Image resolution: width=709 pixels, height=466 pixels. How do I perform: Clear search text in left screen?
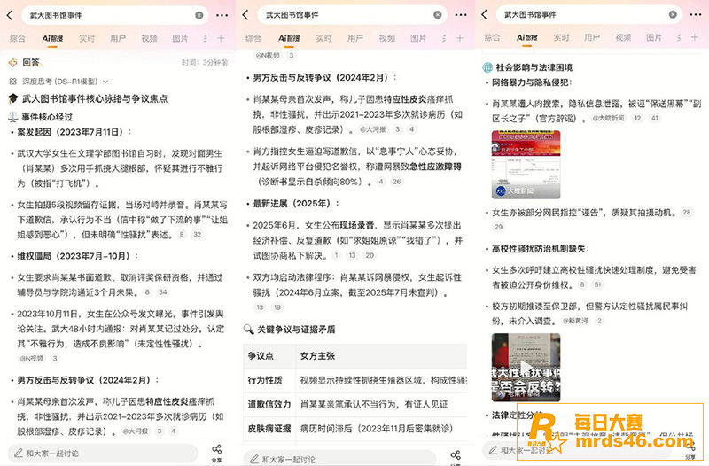point(199,15)
